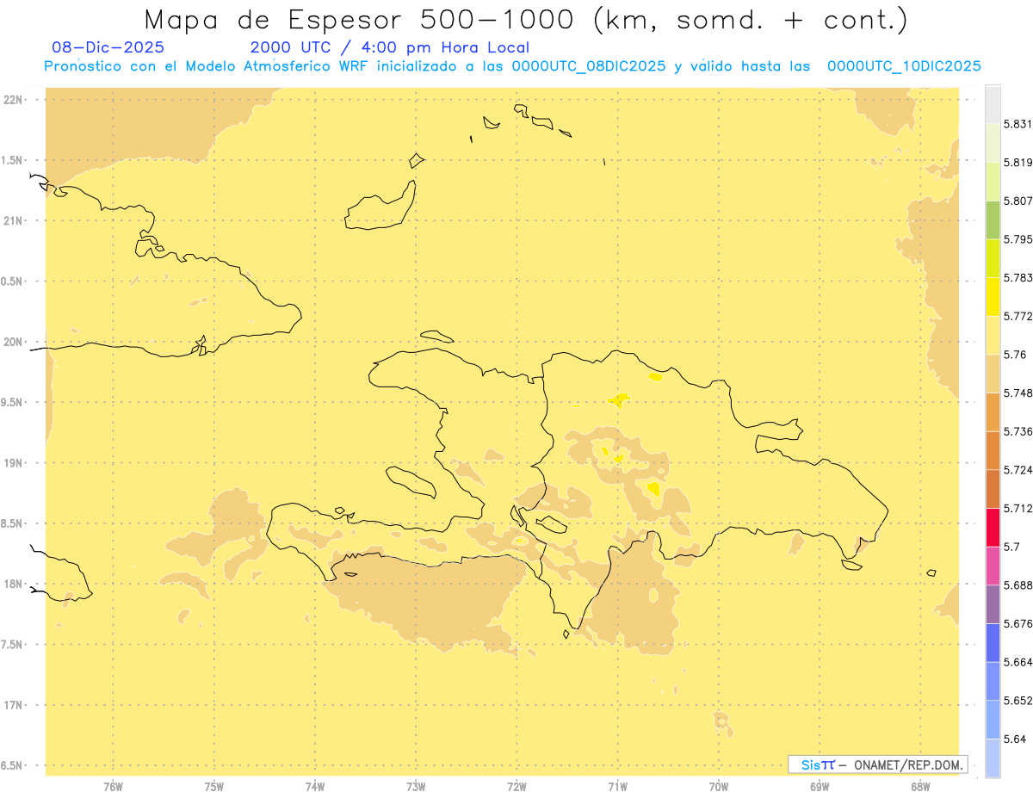Click the '5.7' legend value
The height and width of the screenshot is (798, 1033).
click(1011, 547)
